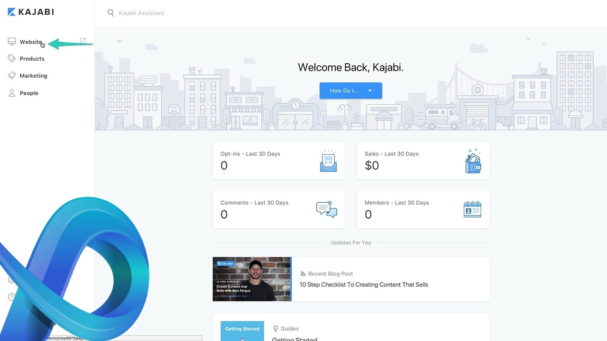
Task: Open website in new tab icon
Action: [83, 41]
